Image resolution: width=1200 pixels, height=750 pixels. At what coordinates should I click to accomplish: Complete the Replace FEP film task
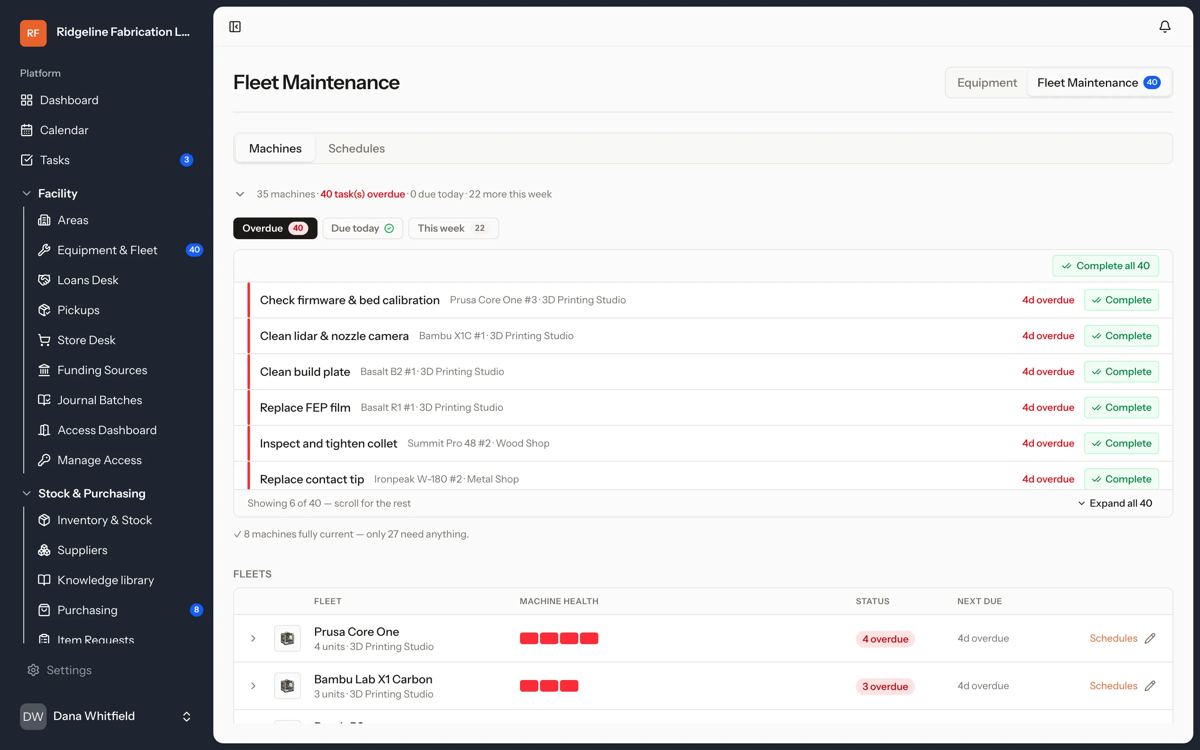1121,408
